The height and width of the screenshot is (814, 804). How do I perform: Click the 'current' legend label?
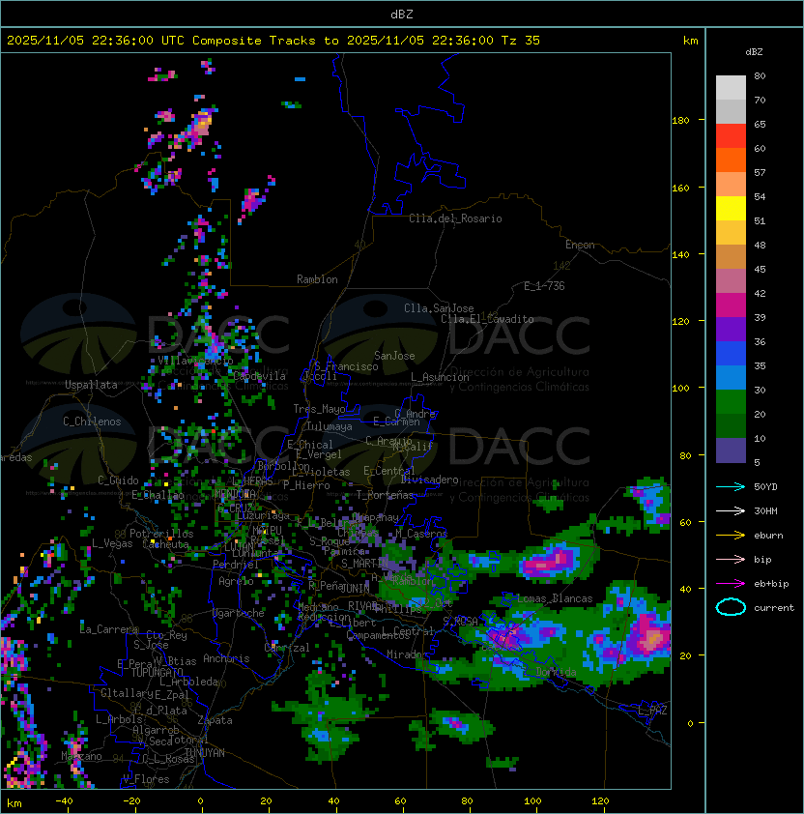pos(774,608)
